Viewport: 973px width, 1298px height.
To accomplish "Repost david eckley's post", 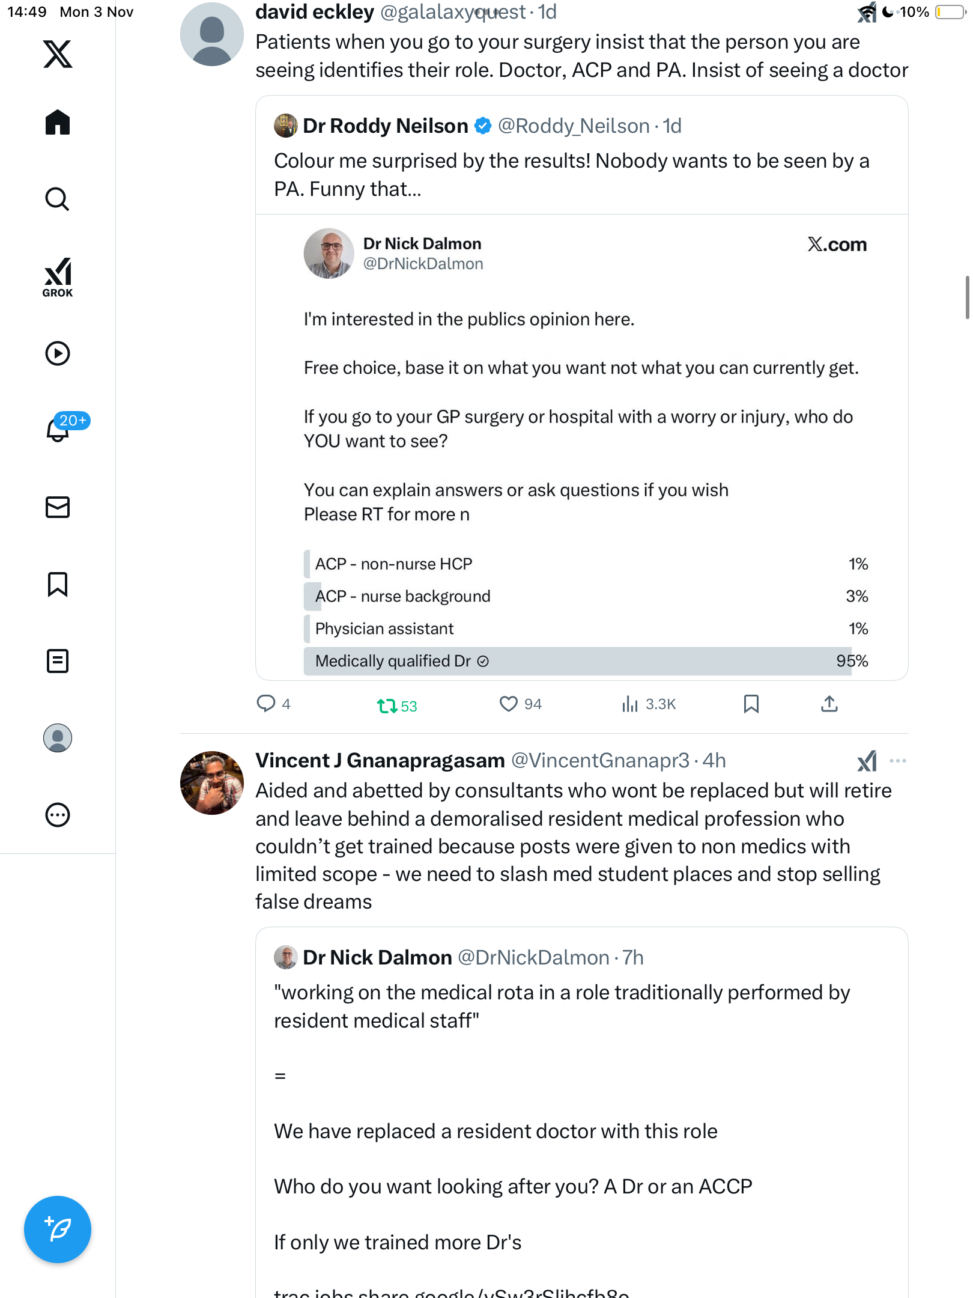I will click(x=387, y=705).
